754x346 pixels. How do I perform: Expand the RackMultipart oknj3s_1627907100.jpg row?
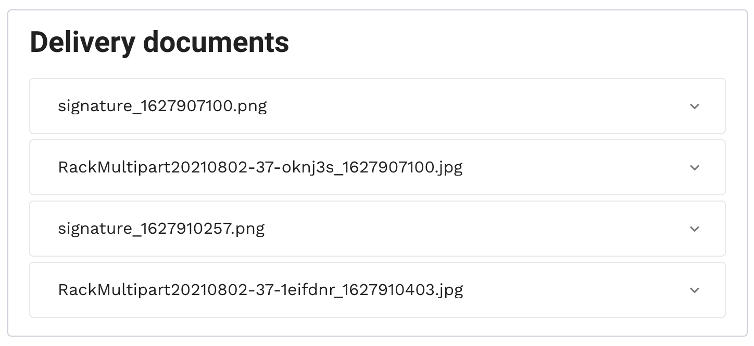tap(377, 168)
